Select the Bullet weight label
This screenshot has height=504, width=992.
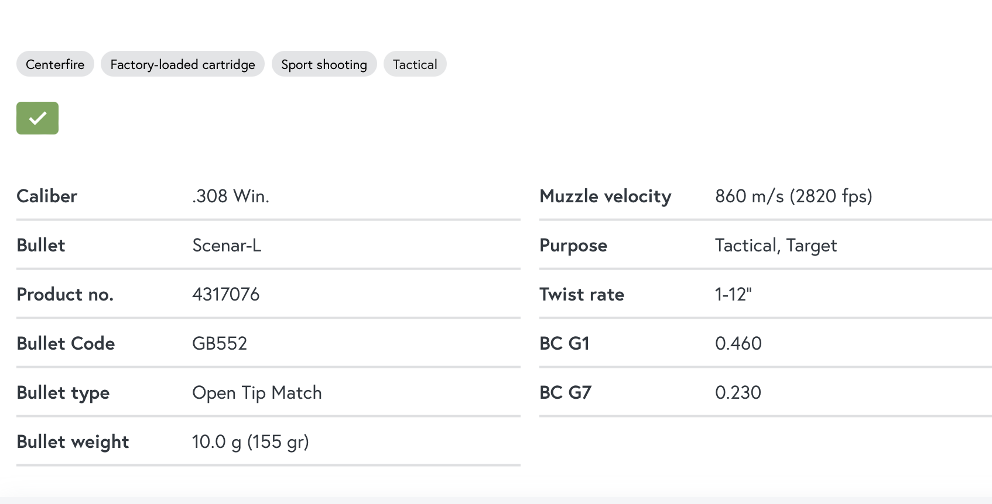(73, 441)
